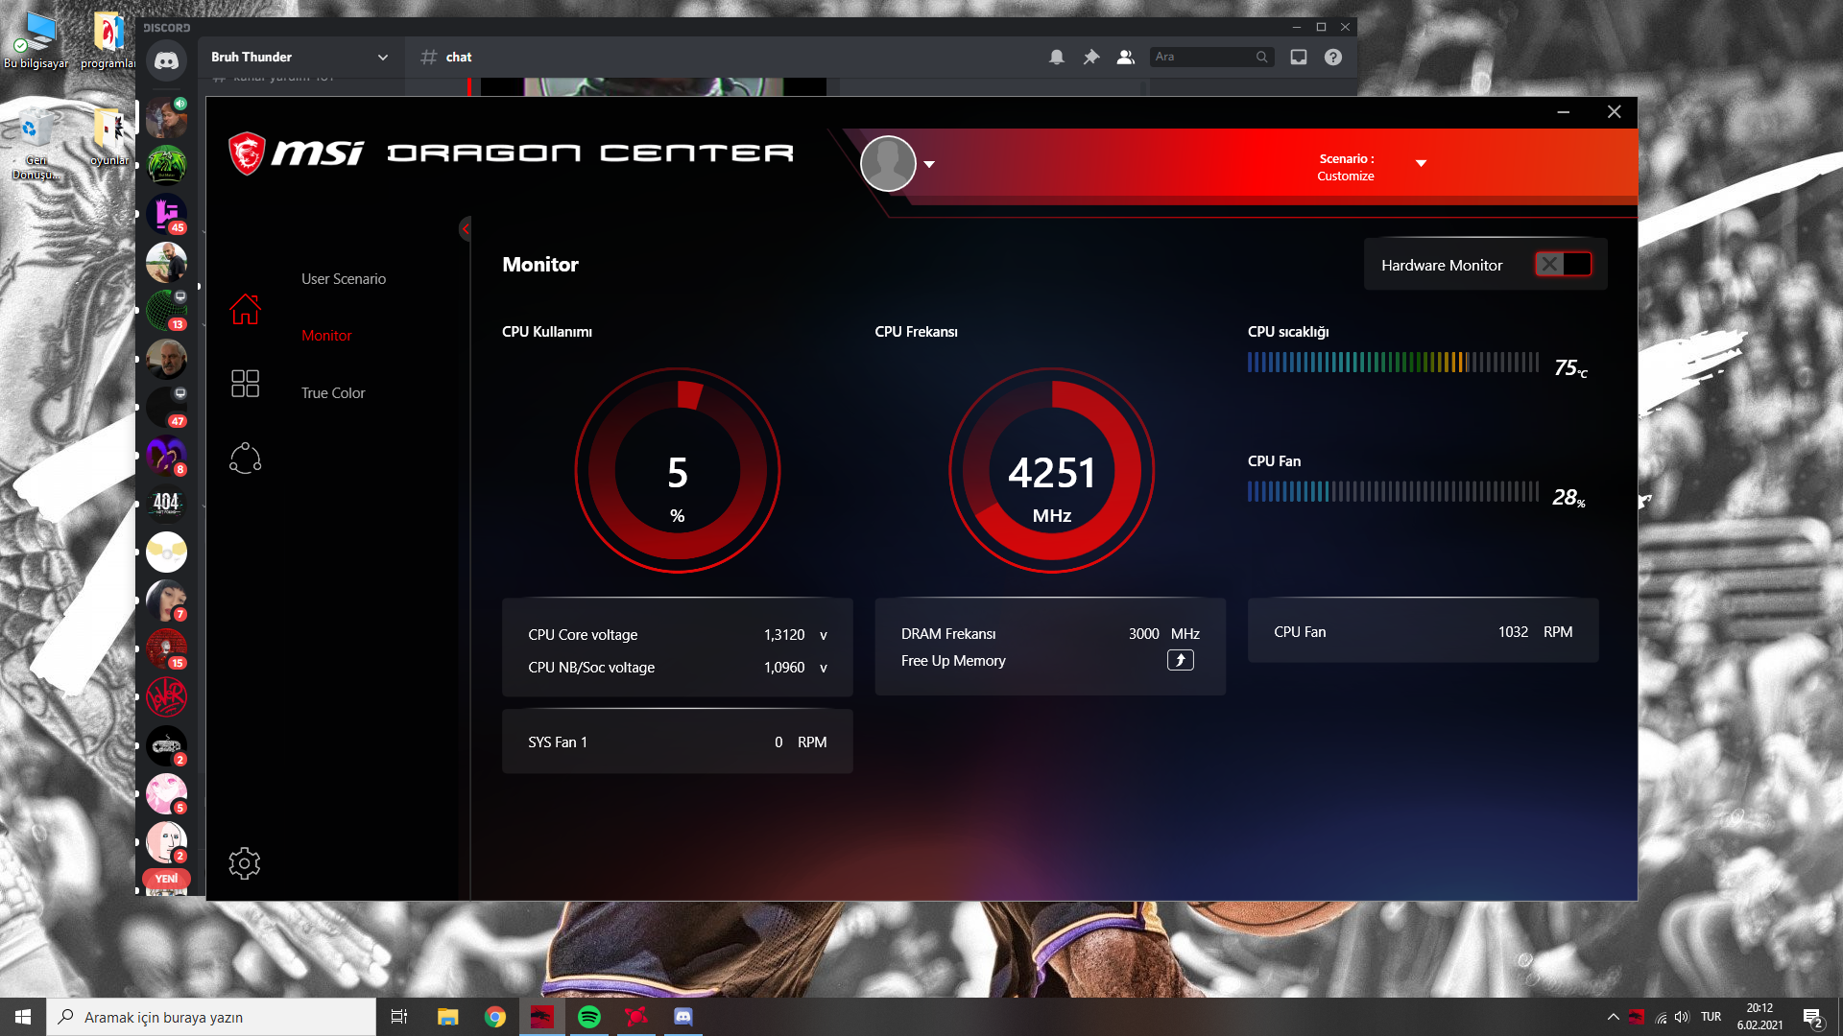Open Dragon Center settings gear
Viewport: 1843px width, 1036px height.
tap(245, 863)
